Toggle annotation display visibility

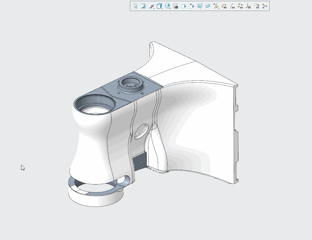pyautogui.click(x=257, y=6)
